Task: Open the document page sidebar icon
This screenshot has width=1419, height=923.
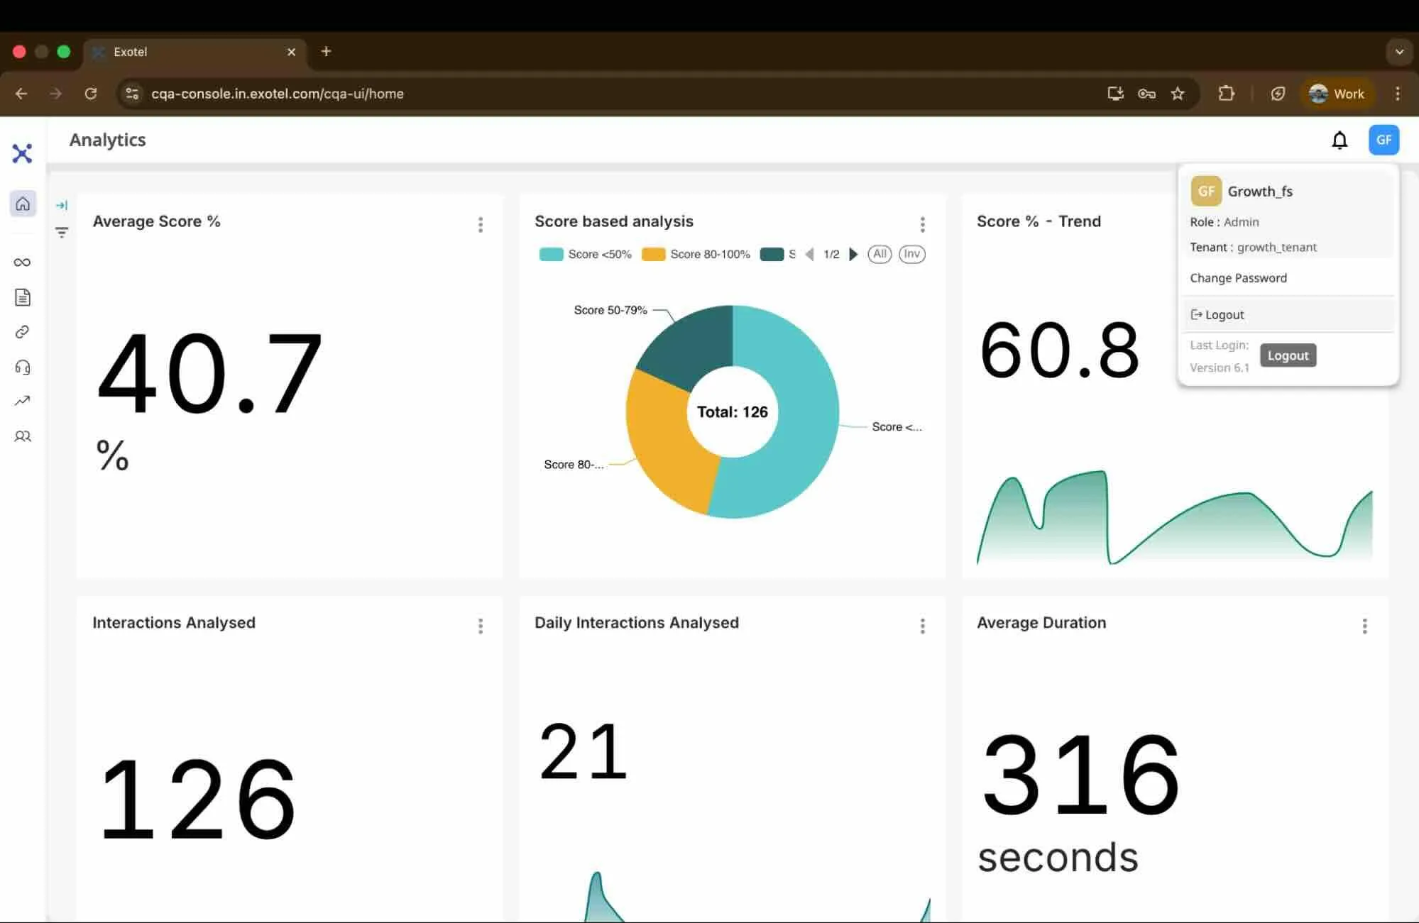Action: [x=23, y=297]
